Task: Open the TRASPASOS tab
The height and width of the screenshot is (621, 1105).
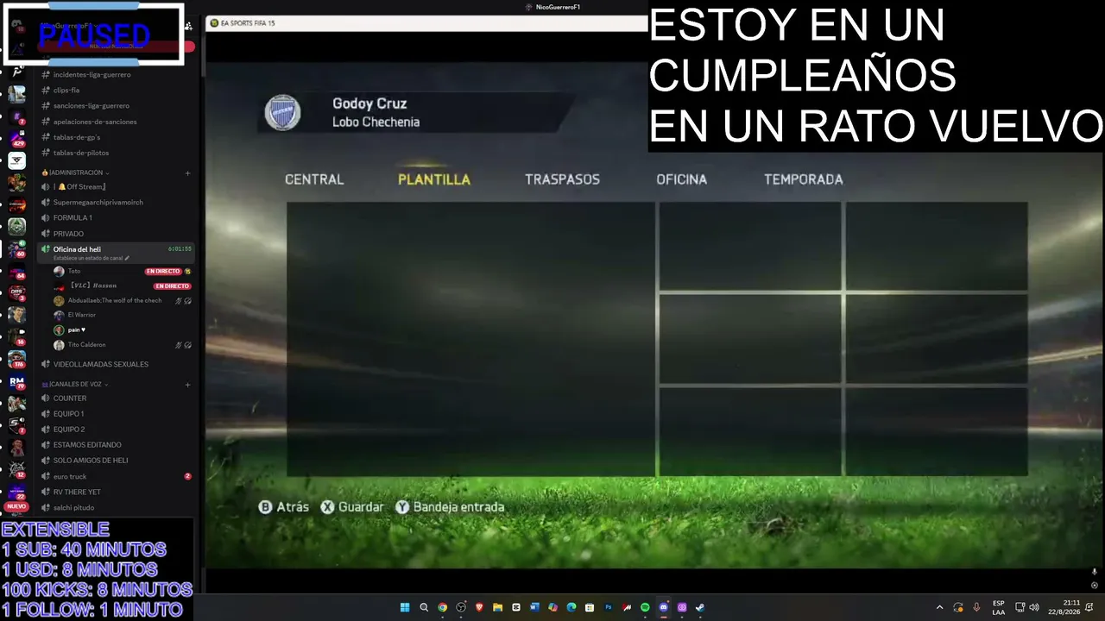Action: coord(562,179)
